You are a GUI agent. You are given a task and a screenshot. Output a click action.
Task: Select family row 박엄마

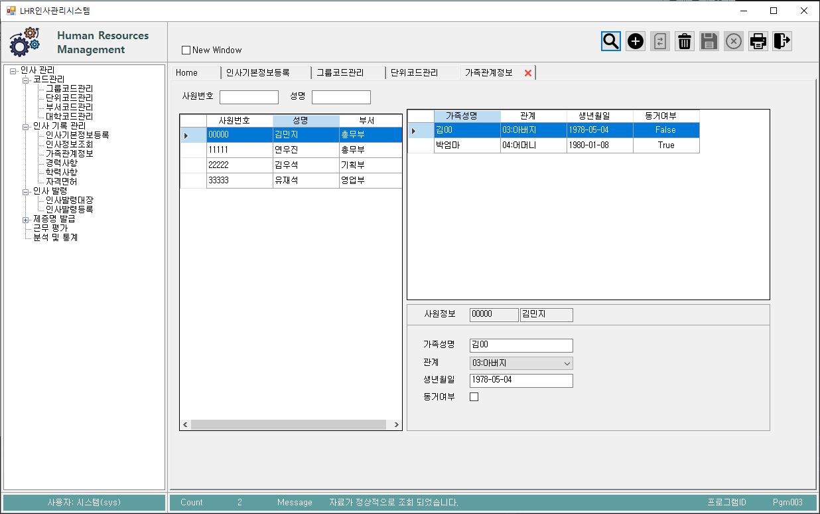pyautogui.click(x=553, y=145)
